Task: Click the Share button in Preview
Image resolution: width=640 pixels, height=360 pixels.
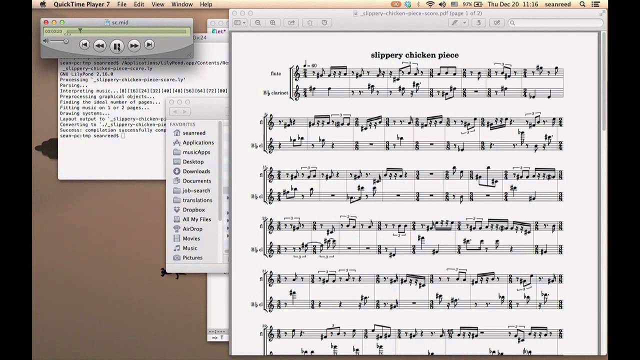Action: tap(291, 22)
